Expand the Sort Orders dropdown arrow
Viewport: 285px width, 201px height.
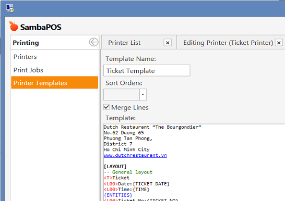tap(143, 94)
